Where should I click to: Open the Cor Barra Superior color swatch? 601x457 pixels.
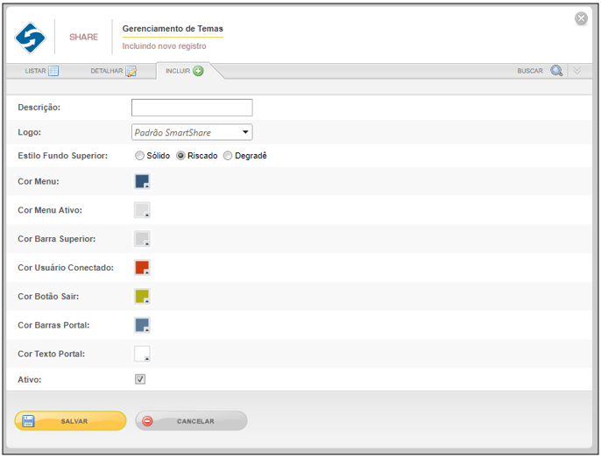(x=142, y=239)
